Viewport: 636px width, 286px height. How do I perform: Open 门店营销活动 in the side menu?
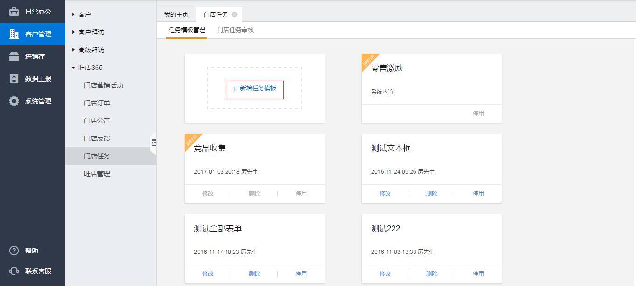coord(104,85)
